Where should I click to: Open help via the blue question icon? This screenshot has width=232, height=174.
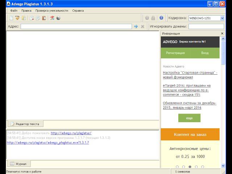pyautogui.click(x=161, y=18)
